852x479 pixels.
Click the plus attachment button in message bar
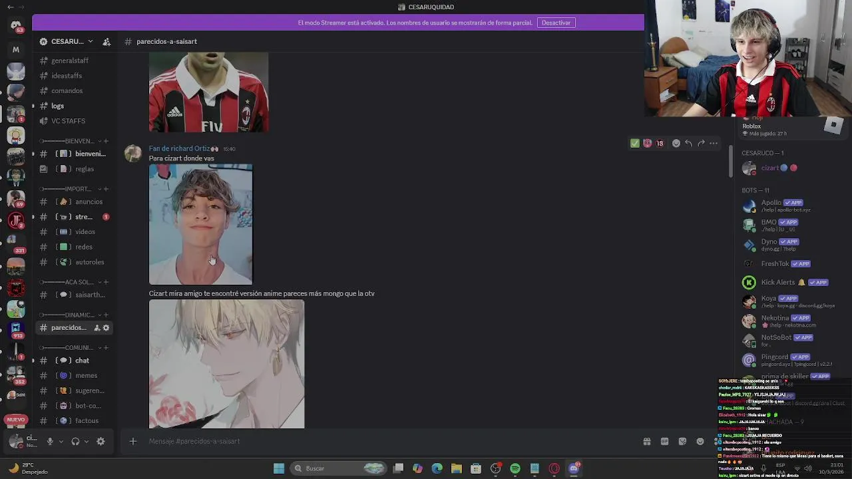132,441
